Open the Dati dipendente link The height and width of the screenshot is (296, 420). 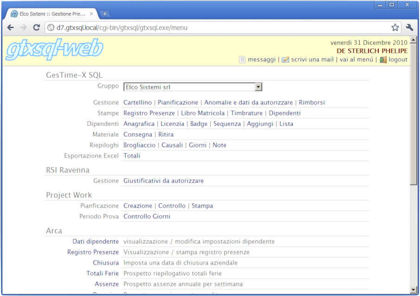96,241
